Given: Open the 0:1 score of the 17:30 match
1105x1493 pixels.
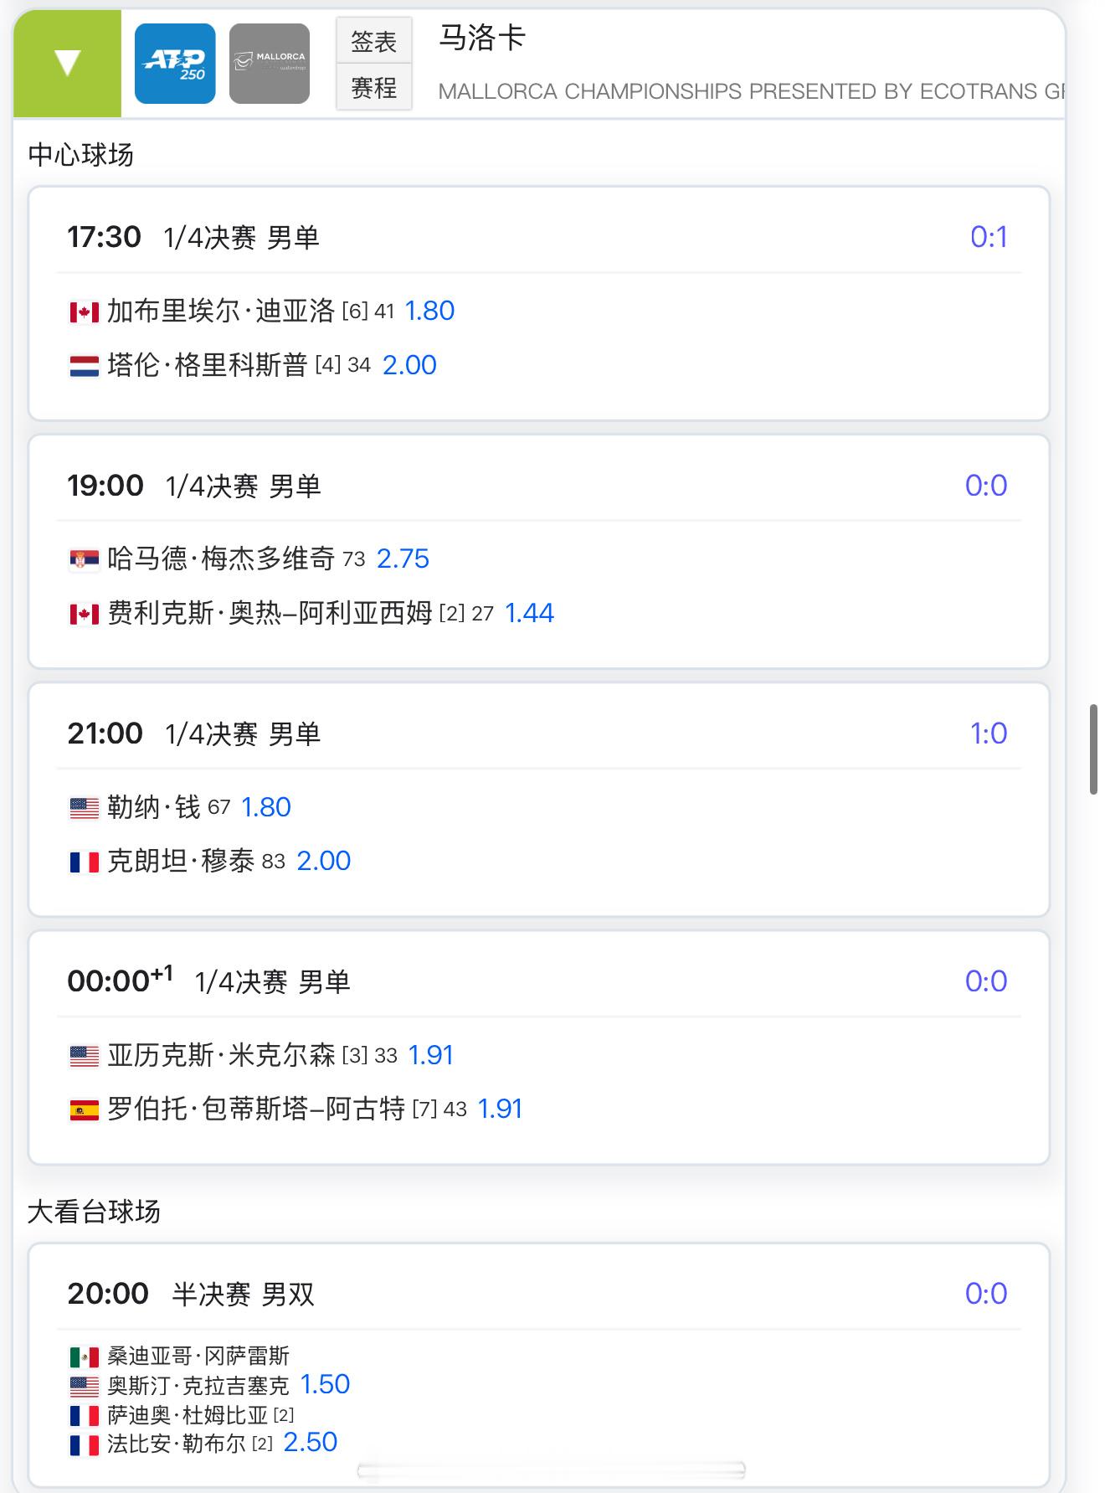Looking at the screenshot, I should click(x=989, y=237).
